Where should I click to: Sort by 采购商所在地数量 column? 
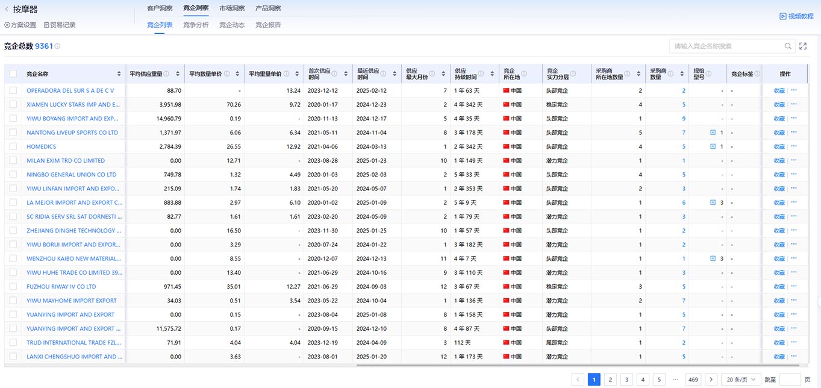(638, 74)
